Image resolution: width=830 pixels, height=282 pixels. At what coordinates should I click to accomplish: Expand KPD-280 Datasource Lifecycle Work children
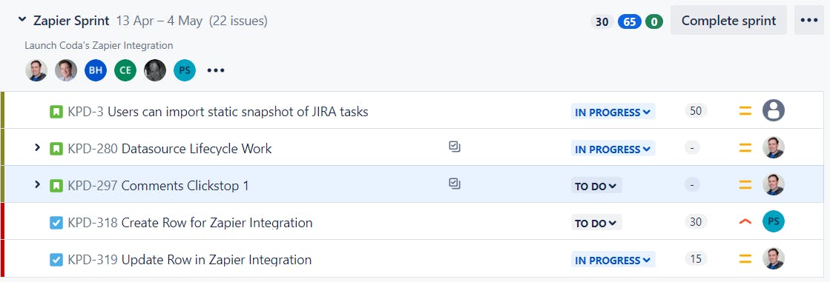(x=37, y=148)
